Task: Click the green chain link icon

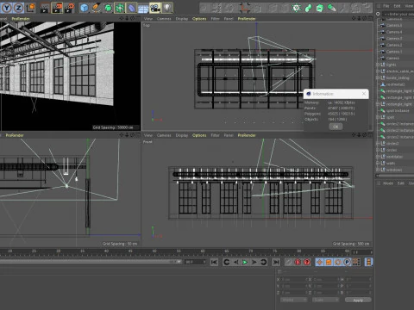Action: click(x=308, y=8)
